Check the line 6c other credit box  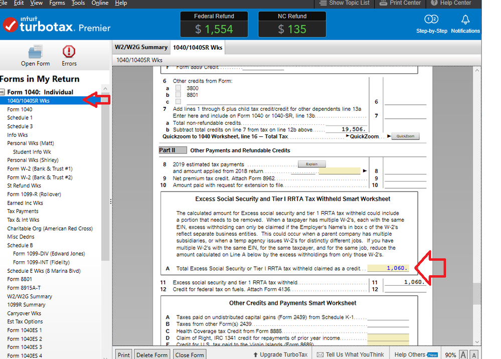pyautogui.click(x=178, y=101)
